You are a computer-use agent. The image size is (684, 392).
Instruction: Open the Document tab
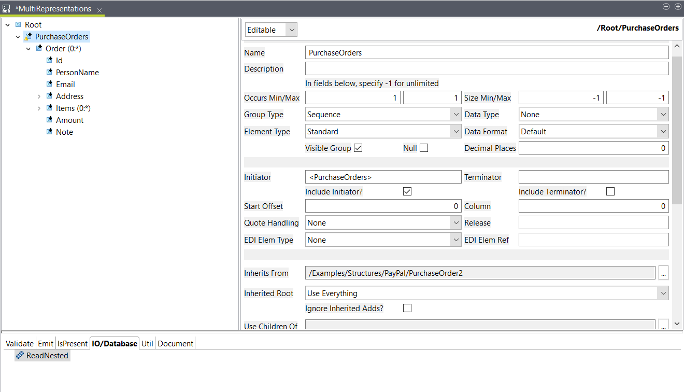click(175, 343)
